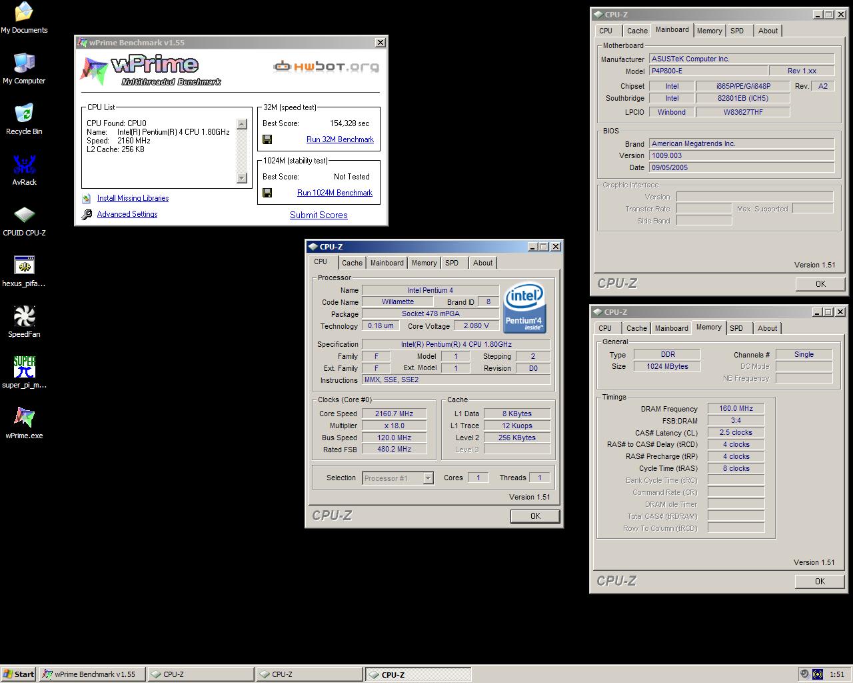853x683 pixels.
Task: Click the Southbridge 82801EB (ICH5) value
Action: click(x=743, y=98)
